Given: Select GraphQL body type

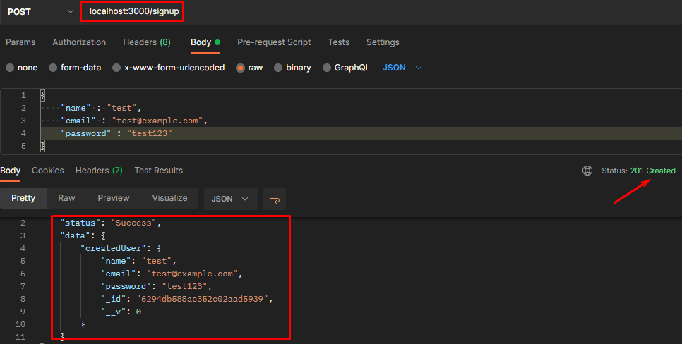Looking at the screenshot, I should click(x=327, y=68).
